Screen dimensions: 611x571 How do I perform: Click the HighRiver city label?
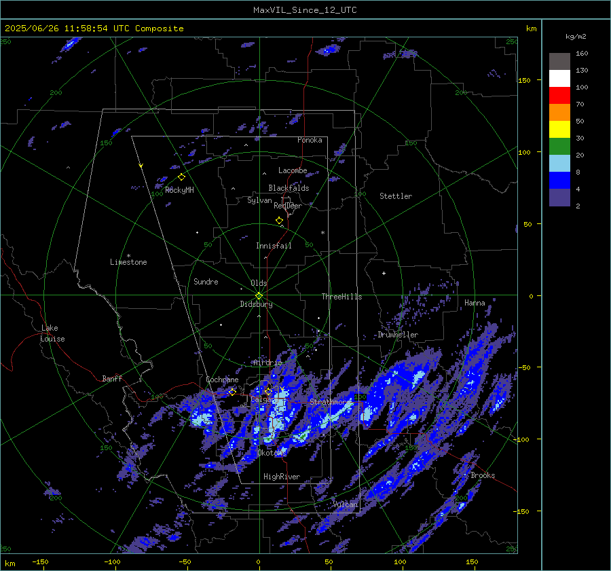coord(282,477)
